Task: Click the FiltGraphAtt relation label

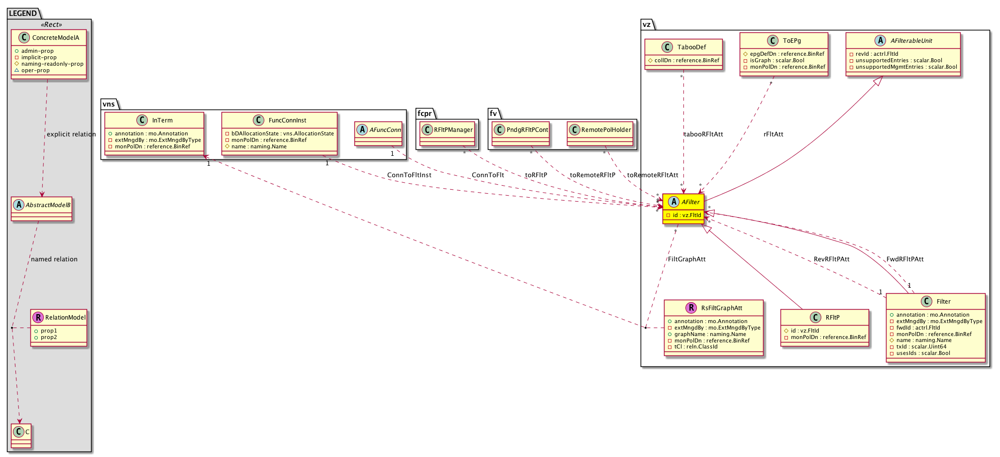Action: click(686, 259)
